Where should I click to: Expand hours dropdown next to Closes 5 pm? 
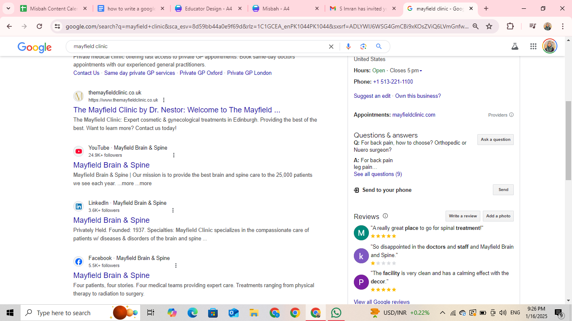coord(420,71)
